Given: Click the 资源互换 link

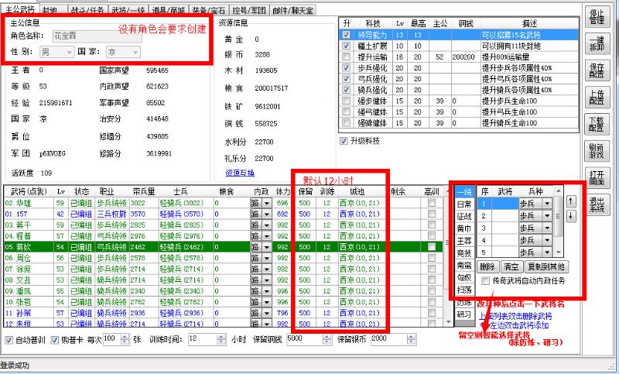Looking at the screenshot, I should pos(239,172).
